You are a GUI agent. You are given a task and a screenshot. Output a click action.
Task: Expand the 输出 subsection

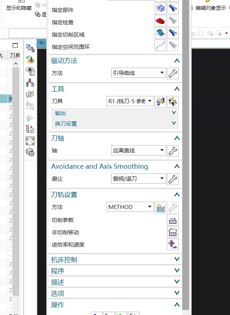click(115, 113)
